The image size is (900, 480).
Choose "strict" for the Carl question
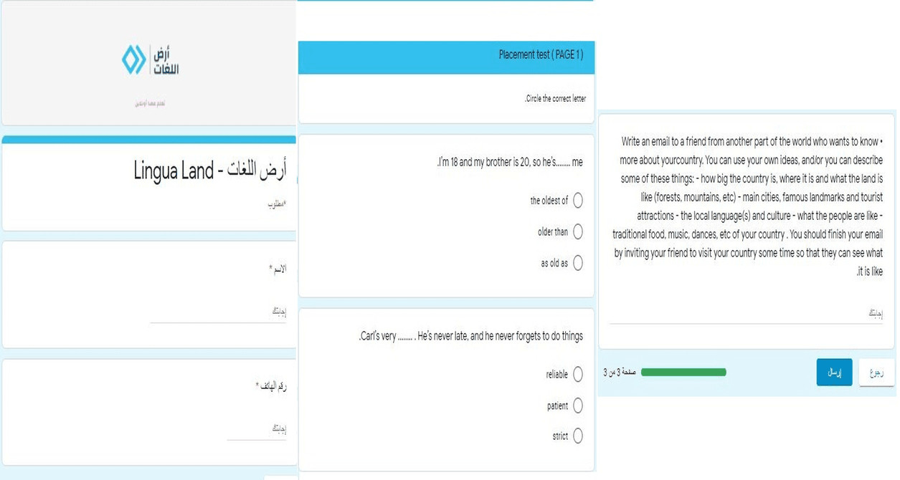579,436
